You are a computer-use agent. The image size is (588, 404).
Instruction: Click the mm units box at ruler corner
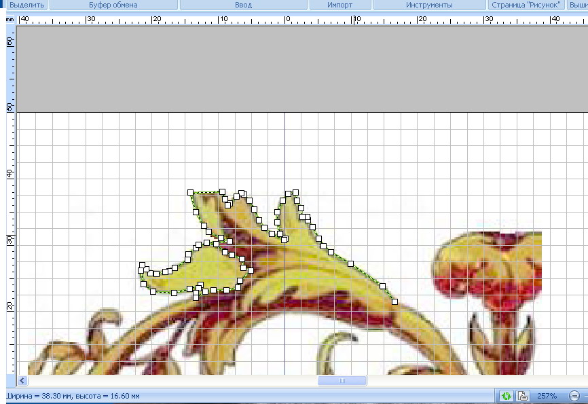pos(10,19)
